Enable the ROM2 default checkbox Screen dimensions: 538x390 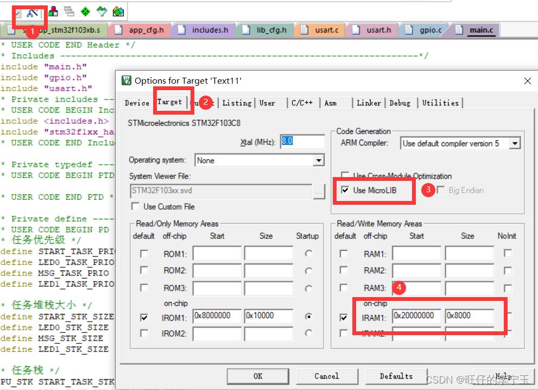[x=144, y=270]
